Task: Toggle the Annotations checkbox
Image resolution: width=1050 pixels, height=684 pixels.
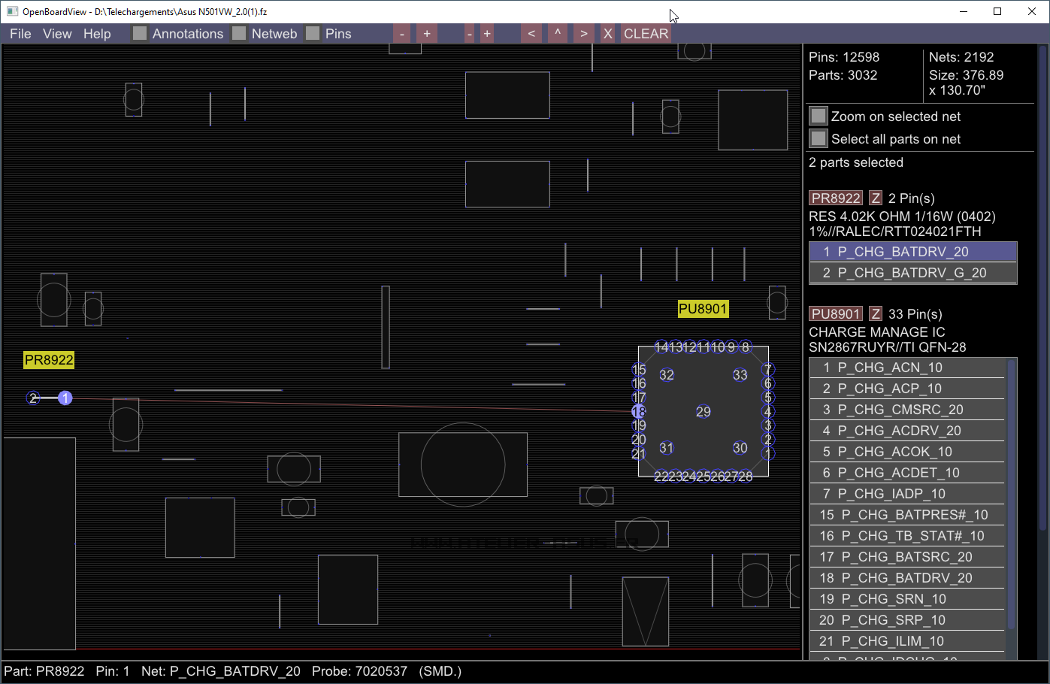Action: 140,34
